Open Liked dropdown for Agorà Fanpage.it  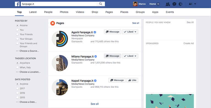(x=130, y=32)
